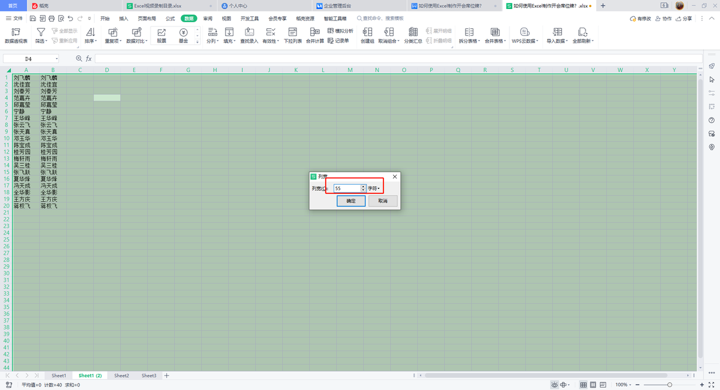
Task: Open the 字符 unit dropdown in the 列宽 dialog
Action: pyautogui.click(x=374, y=188)
